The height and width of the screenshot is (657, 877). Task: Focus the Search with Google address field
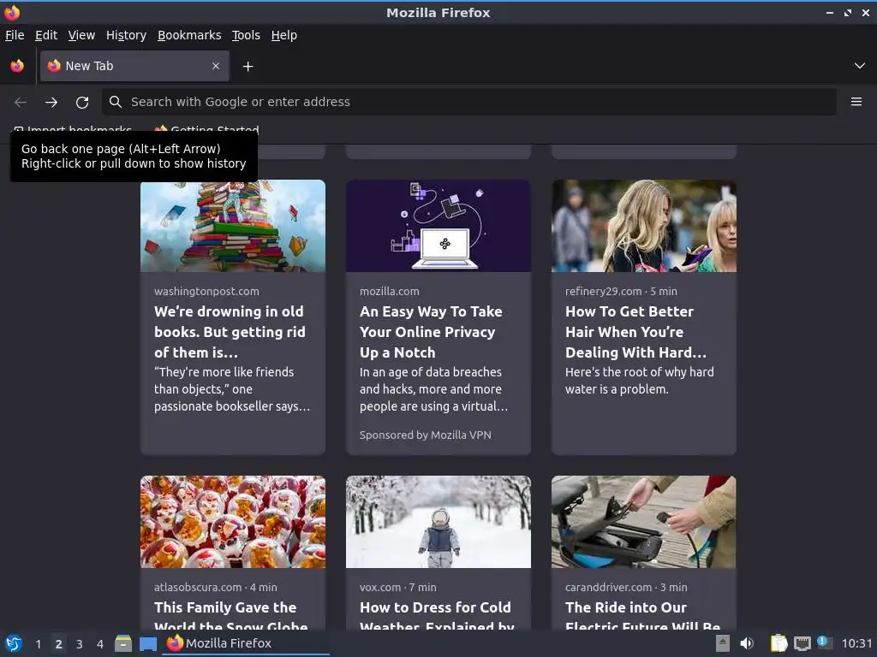click(469, 102)
